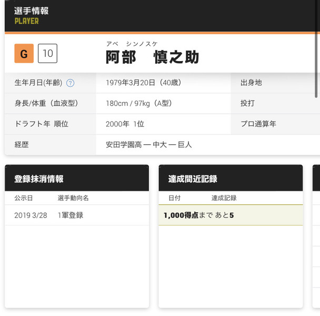Click the 経歴 label
320x316 pixels.
tap(22, 144)
